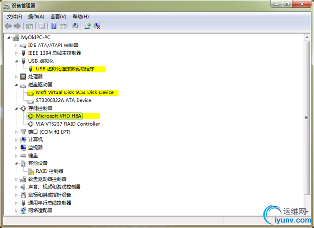
Task: Select the 通用串行总线控制器 label
Action: [50, 203]
